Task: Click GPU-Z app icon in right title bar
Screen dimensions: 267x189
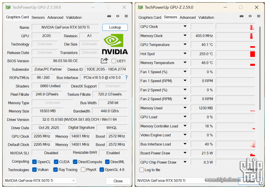Action: coord(140,7)
